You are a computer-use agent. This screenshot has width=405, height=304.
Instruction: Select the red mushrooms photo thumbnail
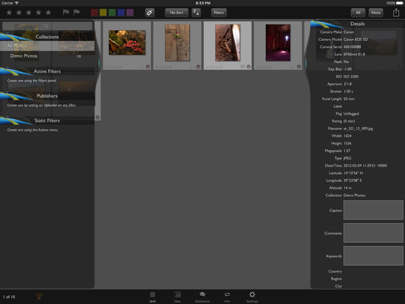[x=127, y=43]
